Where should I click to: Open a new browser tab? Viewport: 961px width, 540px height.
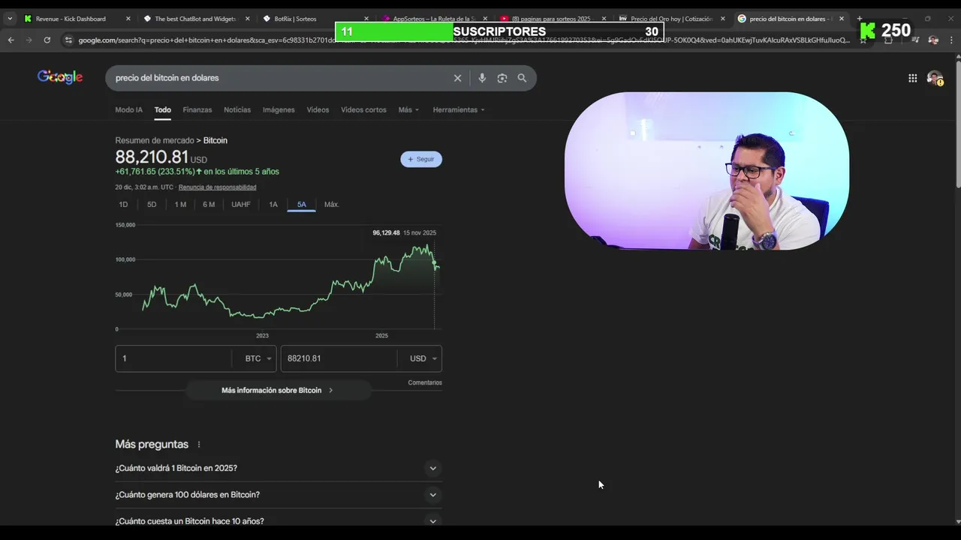[860, 19]
